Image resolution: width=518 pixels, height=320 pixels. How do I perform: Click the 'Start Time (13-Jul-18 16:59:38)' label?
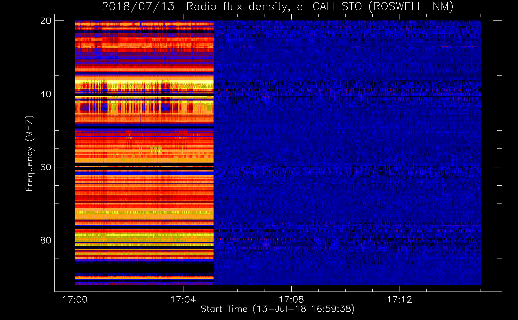click(x=278, y=309)
